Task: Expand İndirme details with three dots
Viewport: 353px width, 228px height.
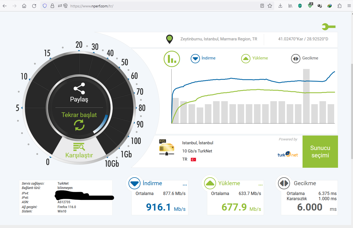Action: [185, 185]
